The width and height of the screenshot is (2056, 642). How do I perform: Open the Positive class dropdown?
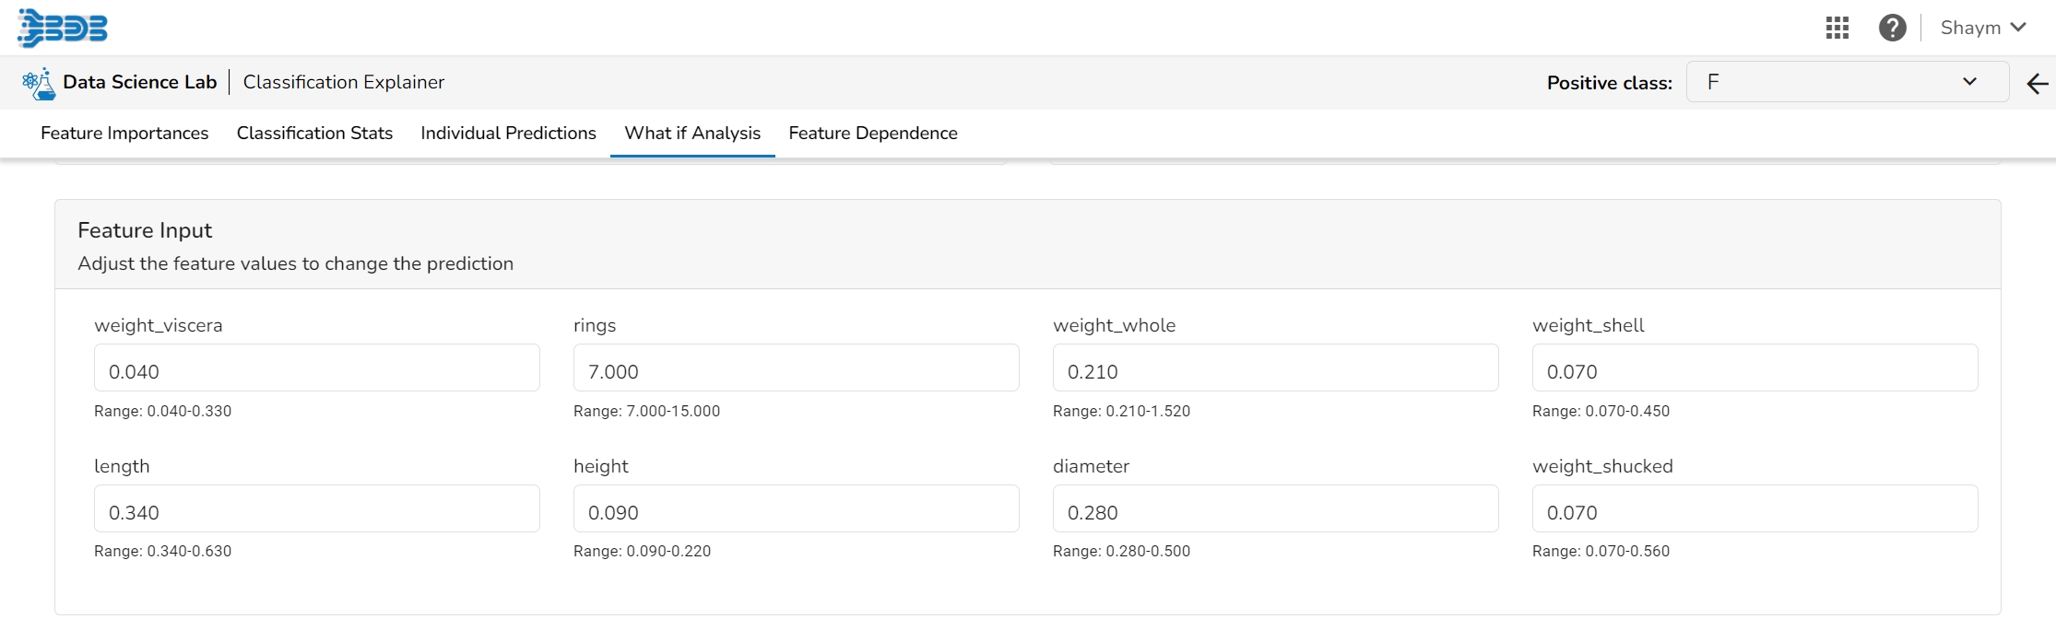[1847, 82]
